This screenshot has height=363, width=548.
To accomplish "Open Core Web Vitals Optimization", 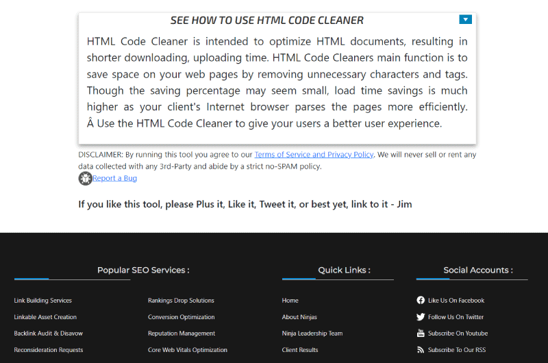I will (x=187, y=350).
